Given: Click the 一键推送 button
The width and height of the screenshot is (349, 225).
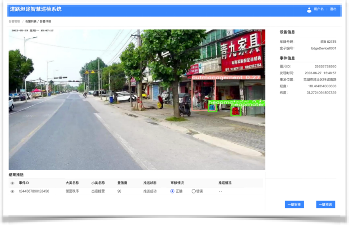Looking at the screenshot, I should (x=326, y=205).
